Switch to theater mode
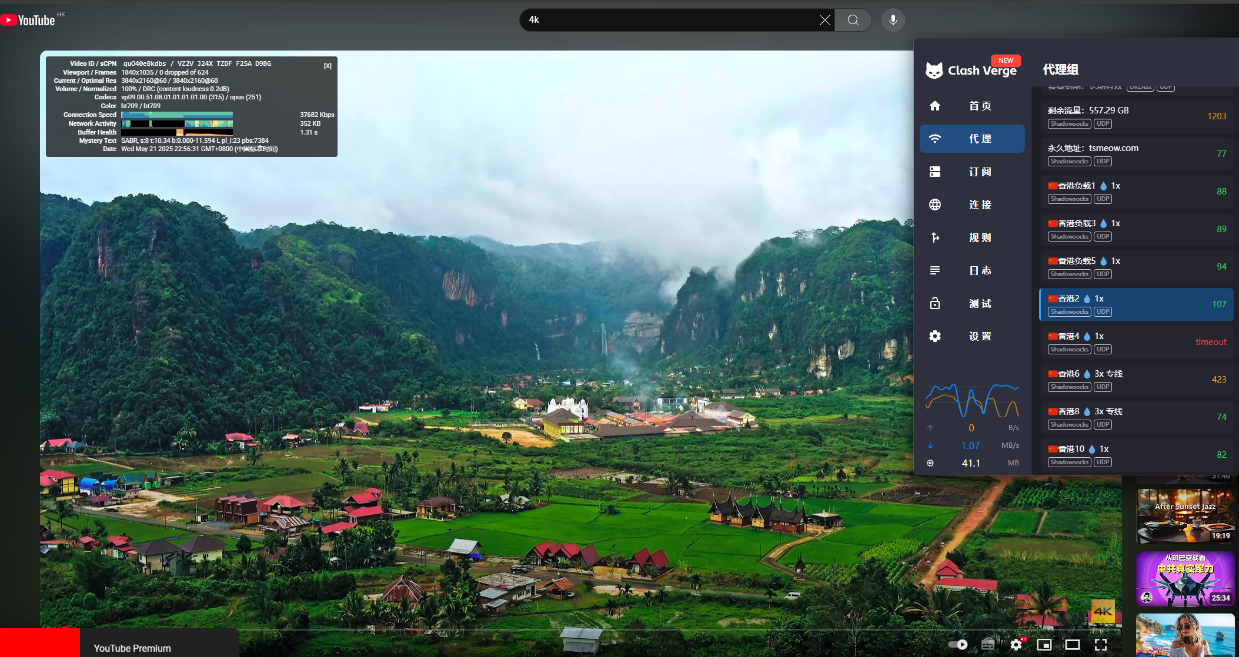 coord(1073,645)
